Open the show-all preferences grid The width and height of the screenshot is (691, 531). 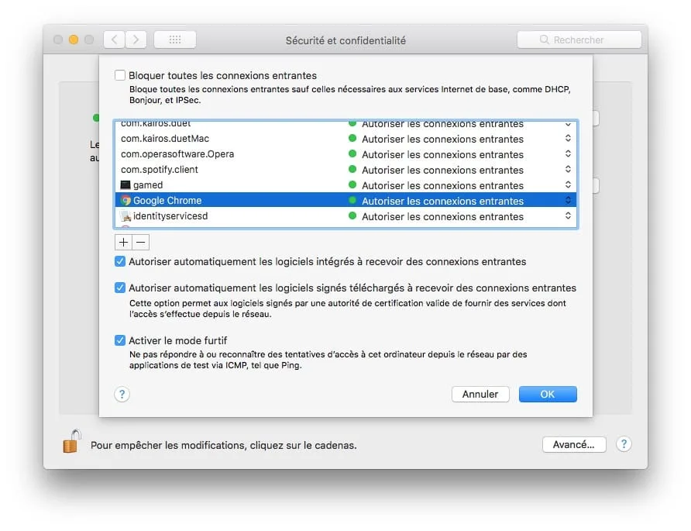(x=175, y=40)
